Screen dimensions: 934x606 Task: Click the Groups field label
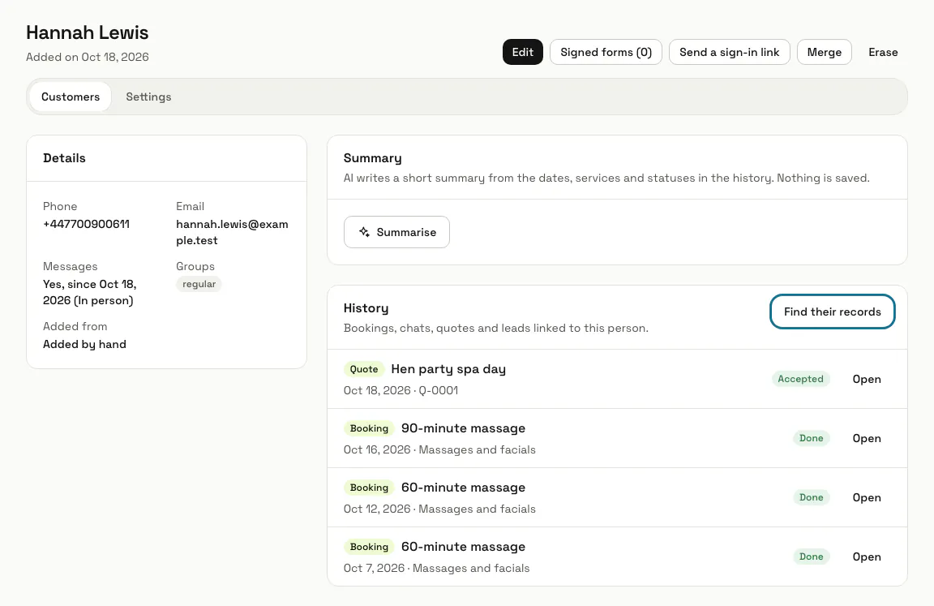[x=195, y=266]
